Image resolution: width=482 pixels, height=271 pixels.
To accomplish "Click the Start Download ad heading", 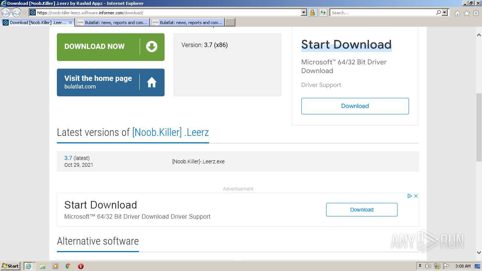I will [346, 44].
